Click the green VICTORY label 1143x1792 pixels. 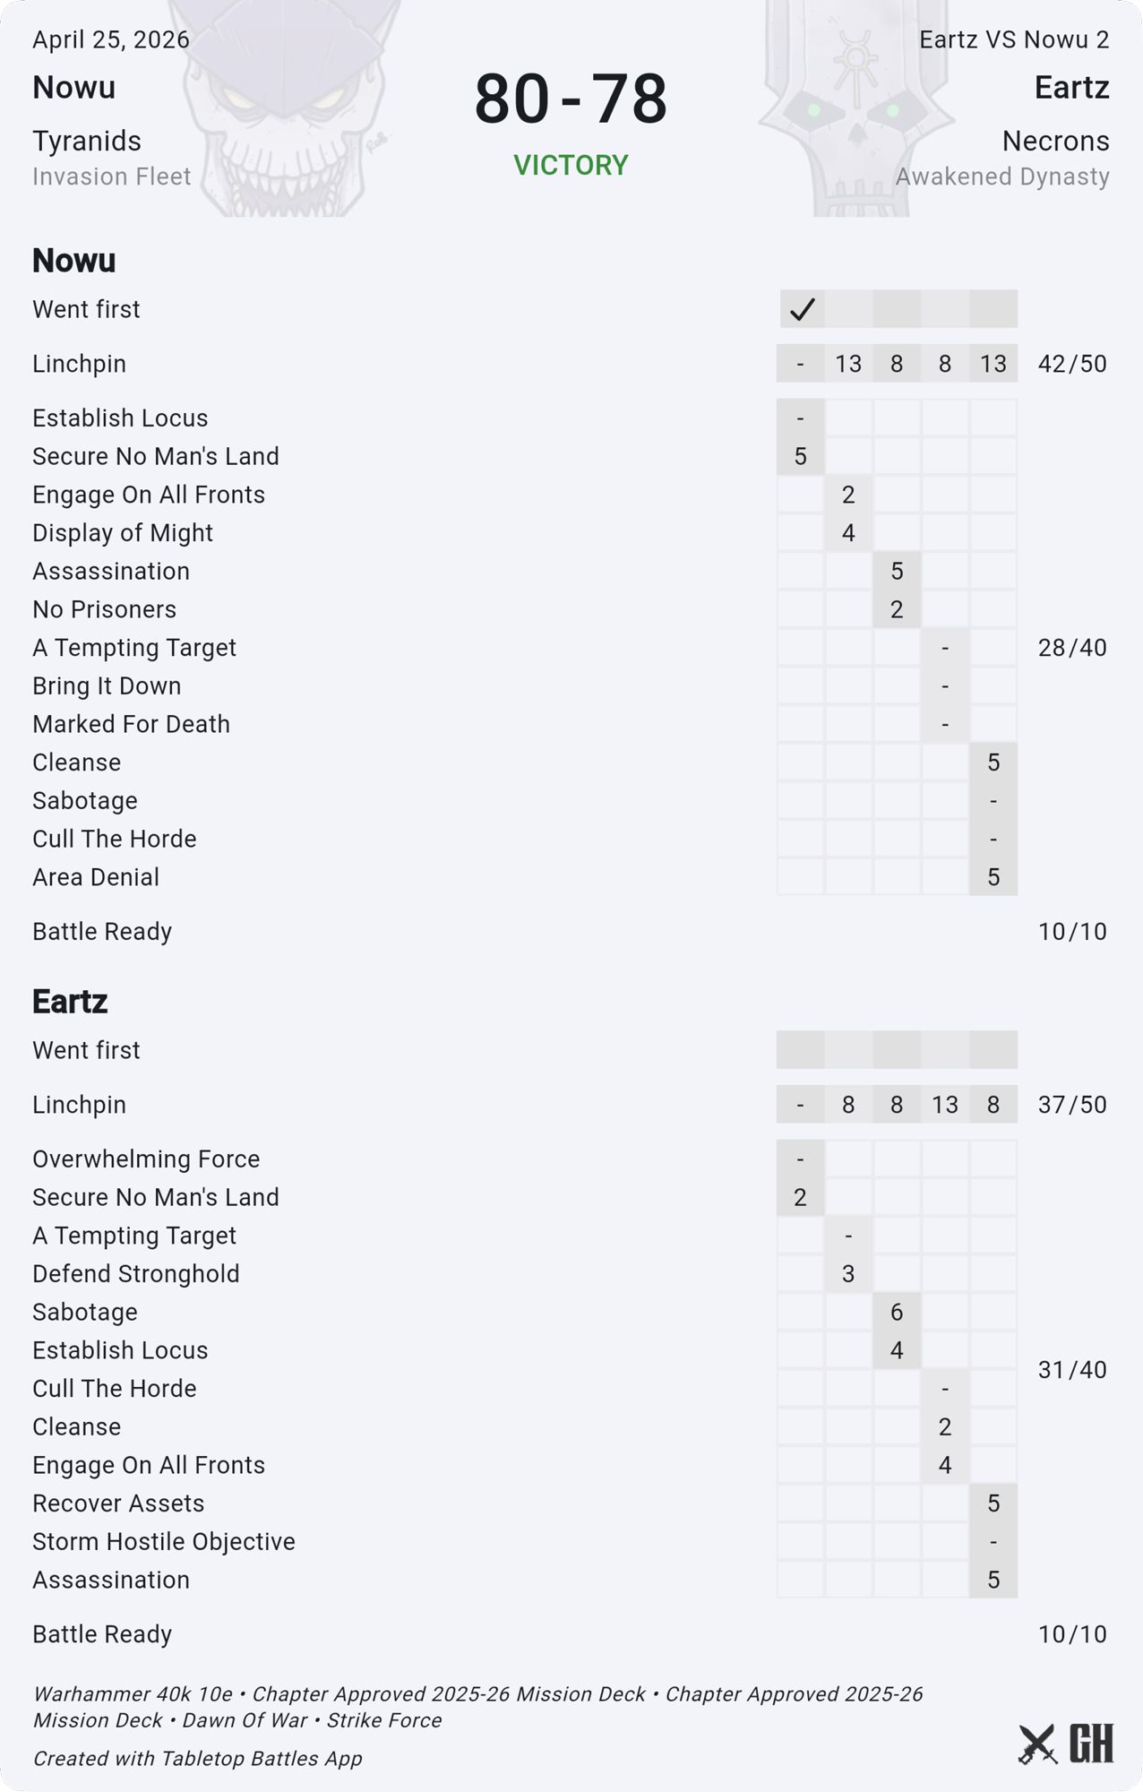coord(571,165)
